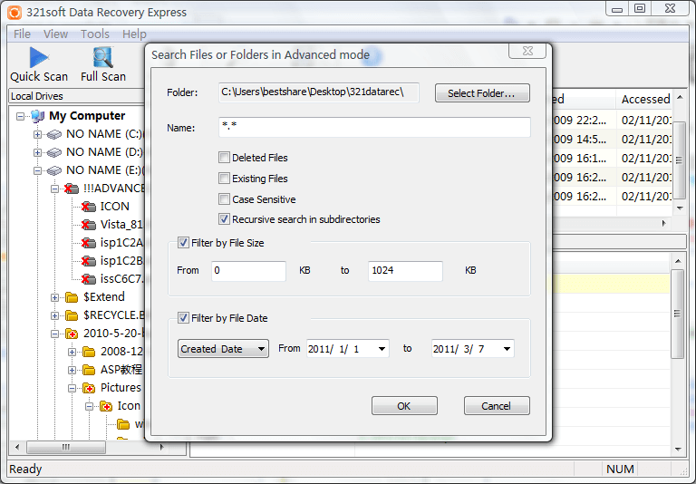Viewport: 696px width, 484px height.
Task: Uncheck Recursive search in subdirectories
Action: pos(224,219)
